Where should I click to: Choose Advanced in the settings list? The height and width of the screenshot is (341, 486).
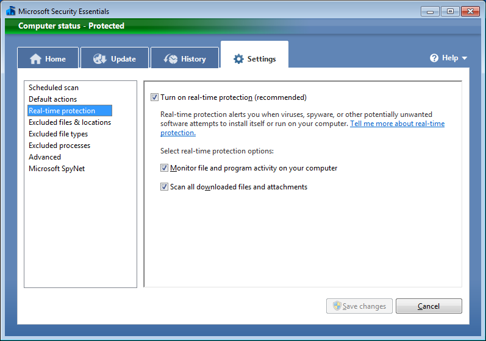[45, 157]
